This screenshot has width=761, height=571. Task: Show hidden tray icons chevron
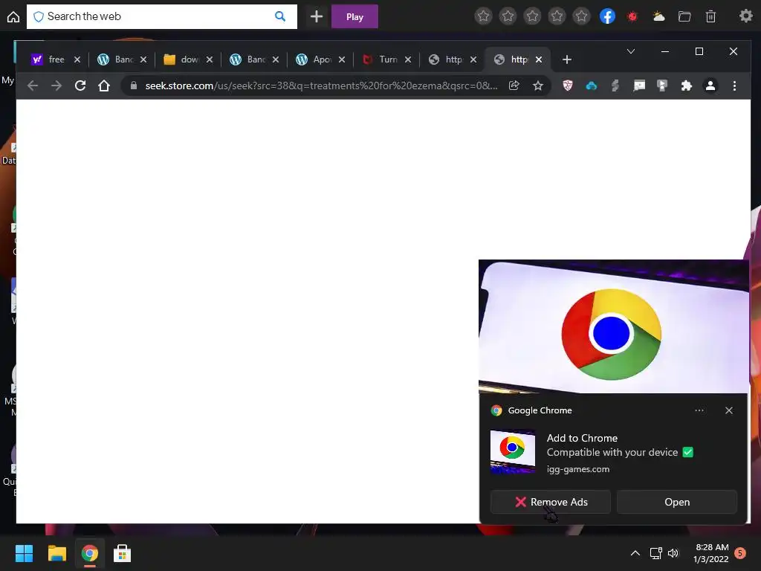coord(635,553)
